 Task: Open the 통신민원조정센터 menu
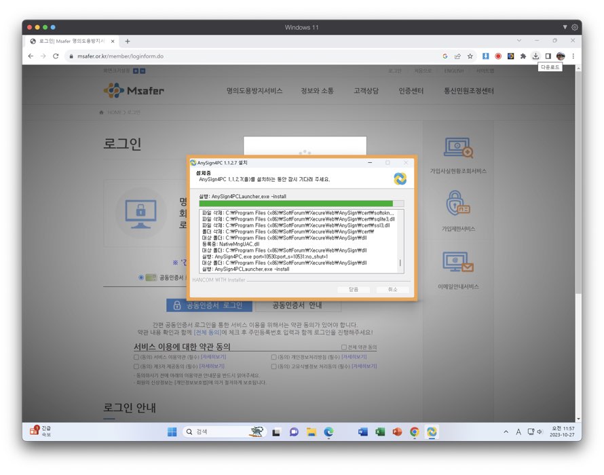[x=469, y=91]
